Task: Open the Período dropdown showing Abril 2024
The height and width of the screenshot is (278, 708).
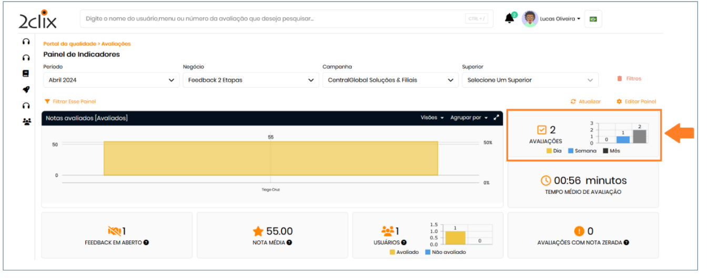Action: 111,80
